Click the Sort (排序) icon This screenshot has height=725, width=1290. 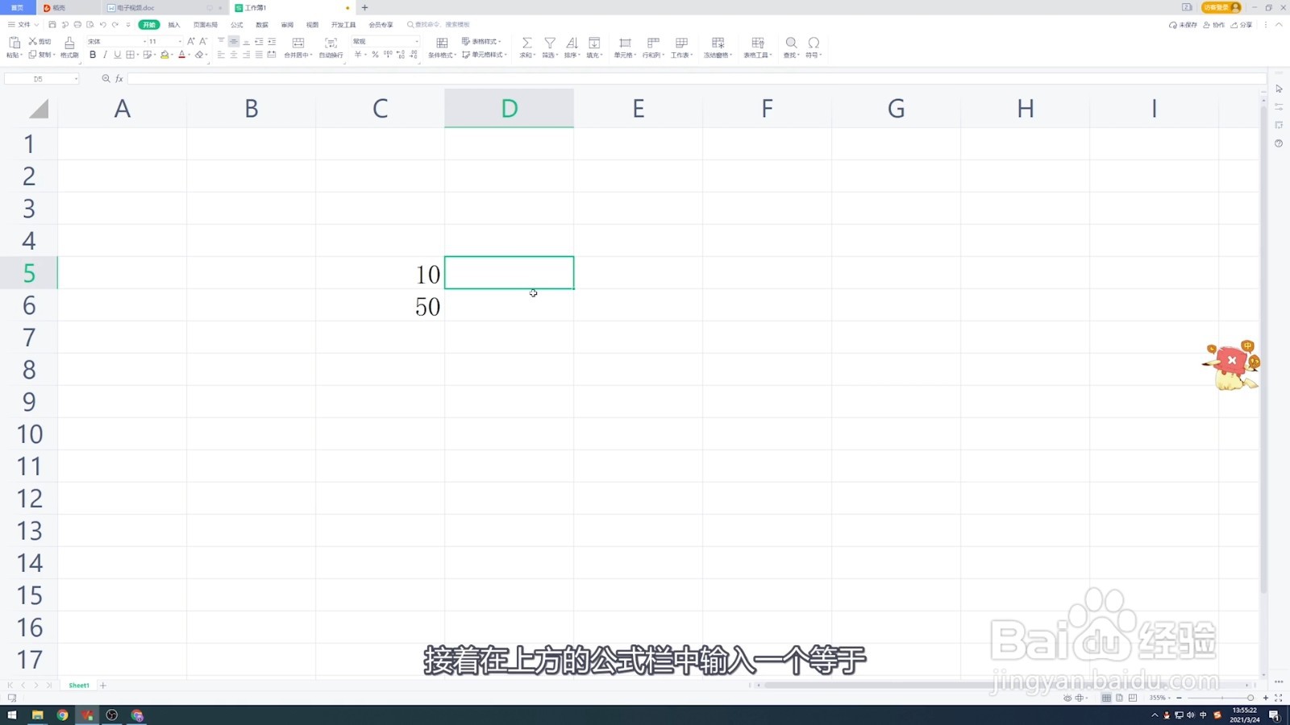pyautogui.click(x=572, y=43)
